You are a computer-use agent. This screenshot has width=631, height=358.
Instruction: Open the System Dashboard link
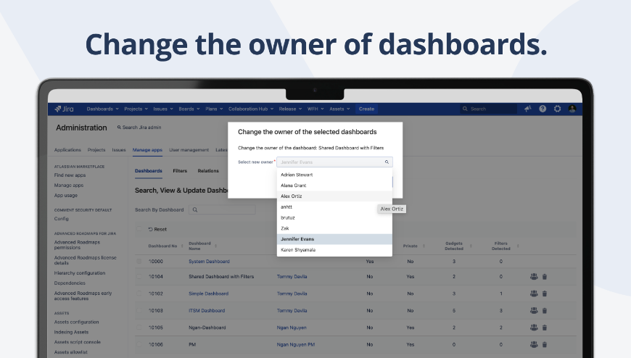[210, 262]
